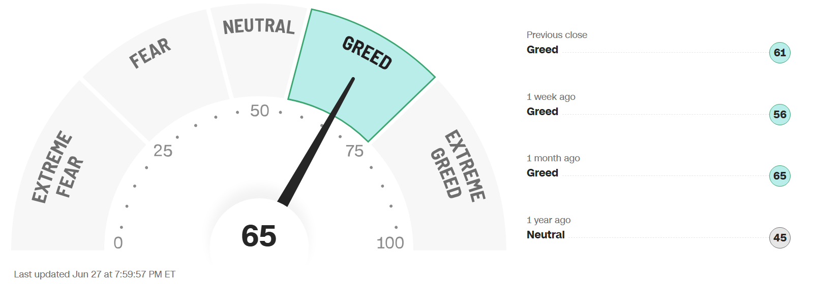Screen dimensions: 814x284
Task: Click the Previous close score badge 61
Action: pyautogui.click(x=779, y=53)
